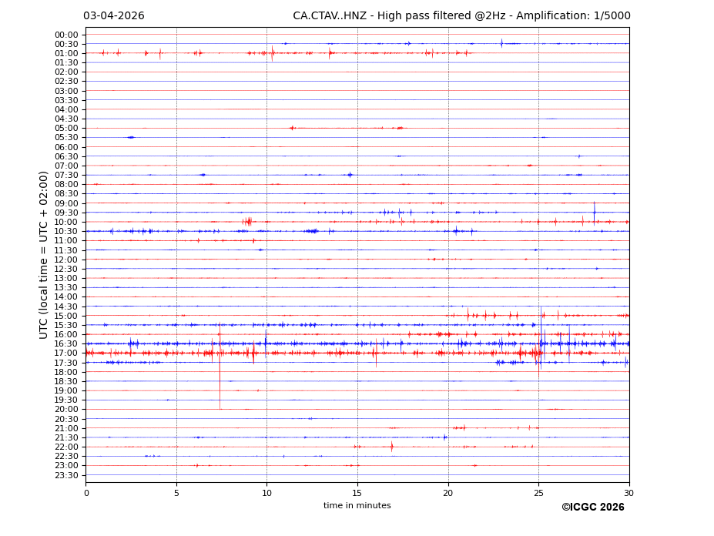This screenshot has width=714, height=536.
Task: Select the 01:00 time row label
Action: click(x=66, y=54)
